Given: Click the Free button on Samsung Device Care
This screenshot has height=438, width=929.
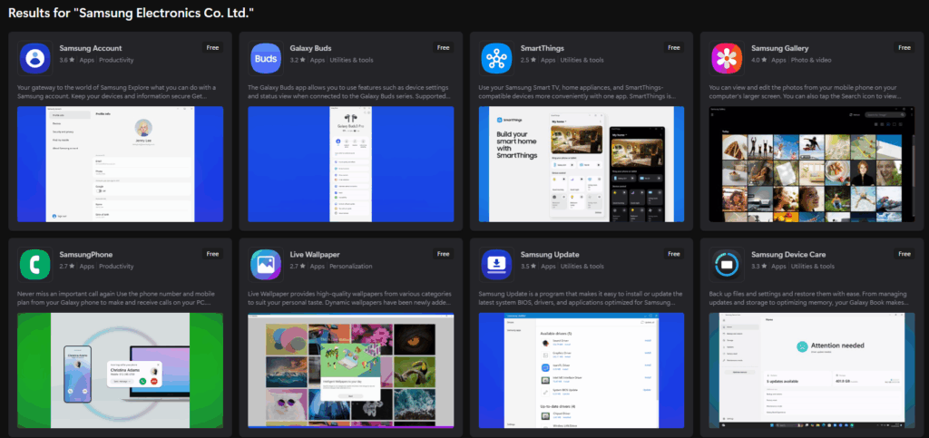Looking at the screenshot, I should [905, 254].
